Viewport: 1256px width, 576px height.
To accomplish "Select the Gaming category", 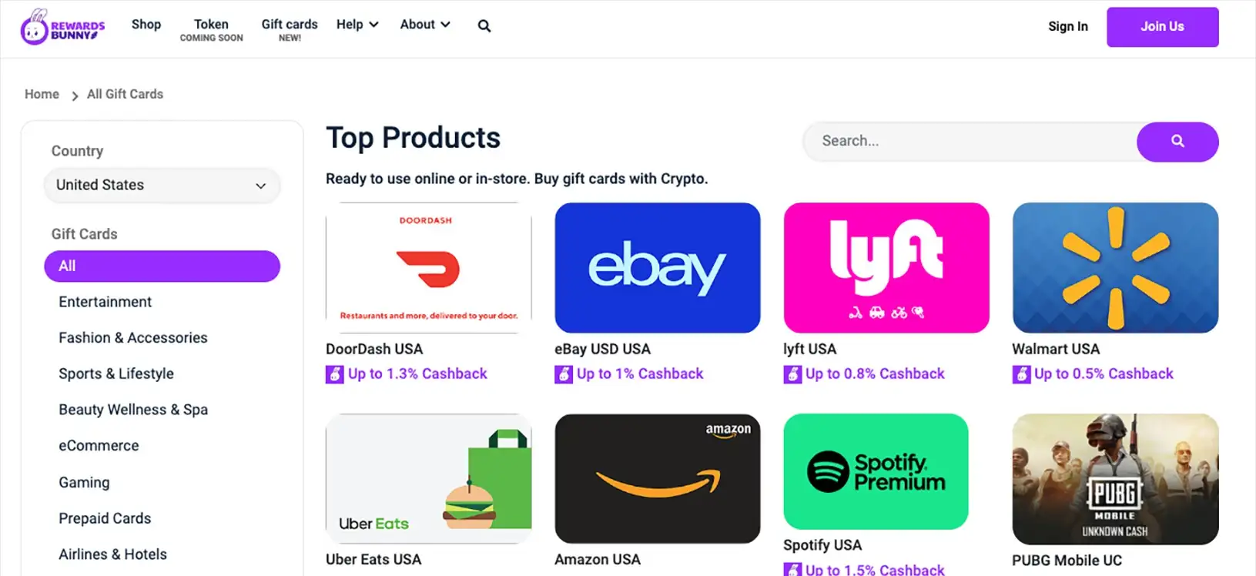I will tap(84, 482).
